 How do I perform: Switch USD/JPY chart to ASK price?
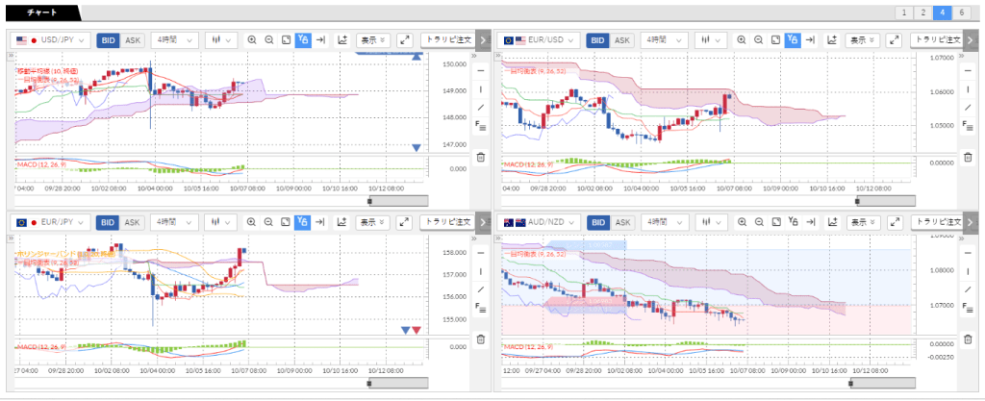(133, 40)
